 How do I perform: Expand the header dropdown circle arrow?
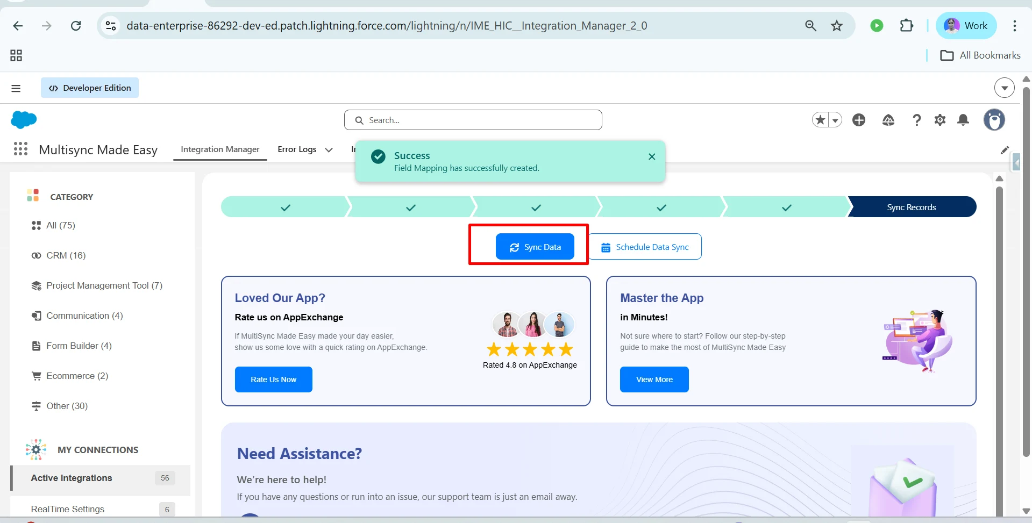pos(1004,88)
